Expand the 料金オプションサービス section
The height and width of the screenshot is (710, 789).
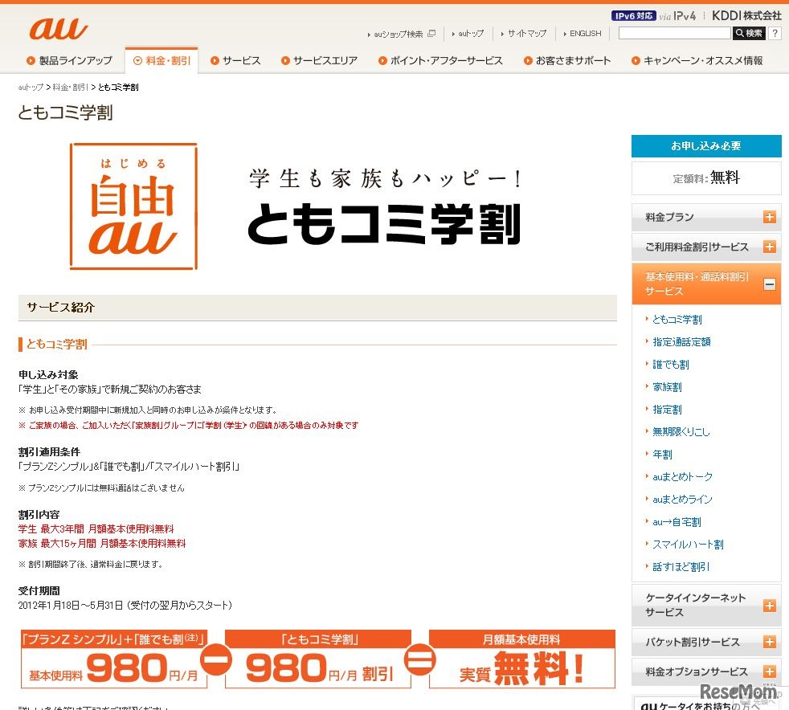[x=705, y=671]
